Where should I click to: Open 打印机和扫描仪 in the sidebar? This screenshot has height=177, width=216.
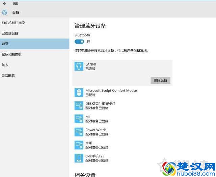click(x=34, y=23)
